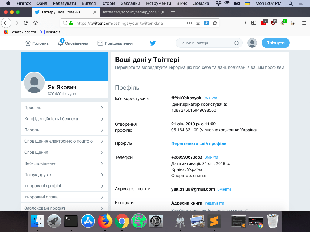Expand Сповіщення електронною поштою row
This screenshot has height=232, width=310.
[x=64, y=141]
